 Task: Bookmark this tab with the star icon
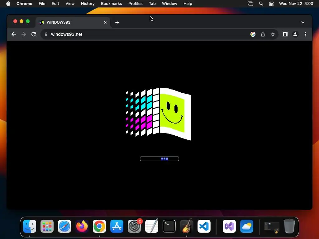(x=273, y=34)
